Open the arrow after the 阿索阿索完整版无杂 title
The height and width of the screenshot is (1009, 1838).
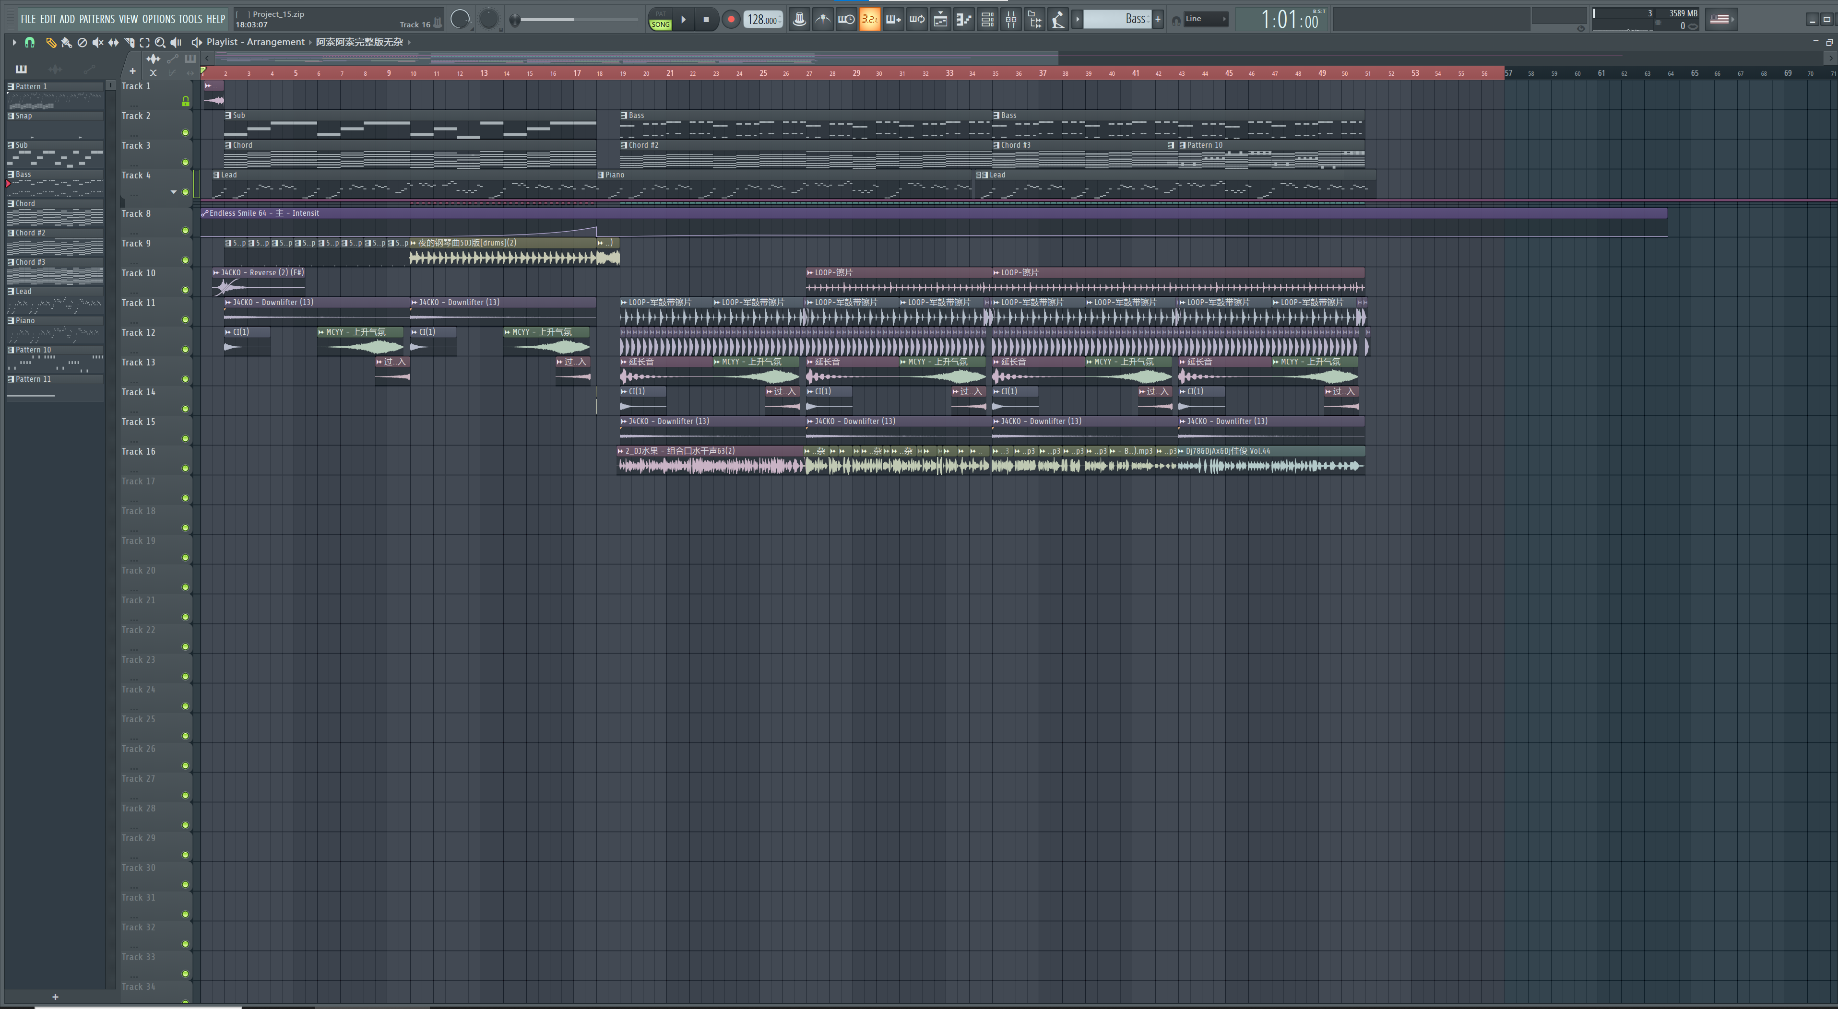[x=409, y=42]
